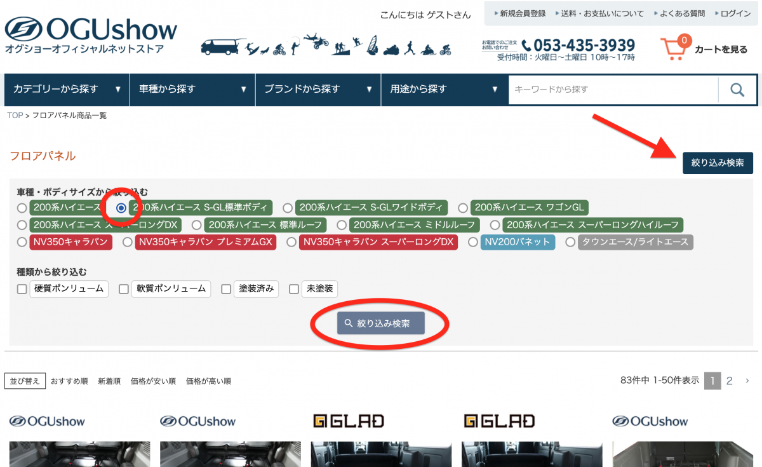This screenshot has width=762, height=467.
Task: Click next page chevron arrow
Action: point(747,381)
